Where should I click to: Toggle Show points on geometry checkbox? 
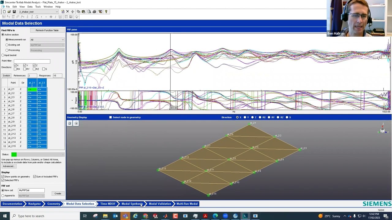(x=3, y=177)
